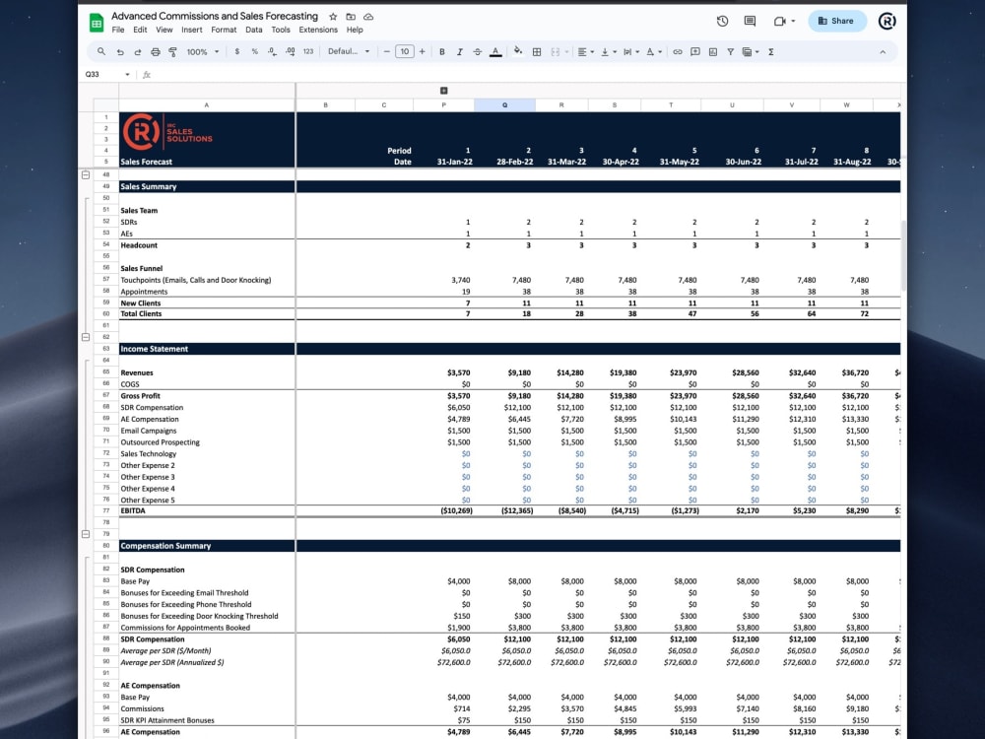Open the 123 more formats menu
Screen dimensions: 985x739
308,52
